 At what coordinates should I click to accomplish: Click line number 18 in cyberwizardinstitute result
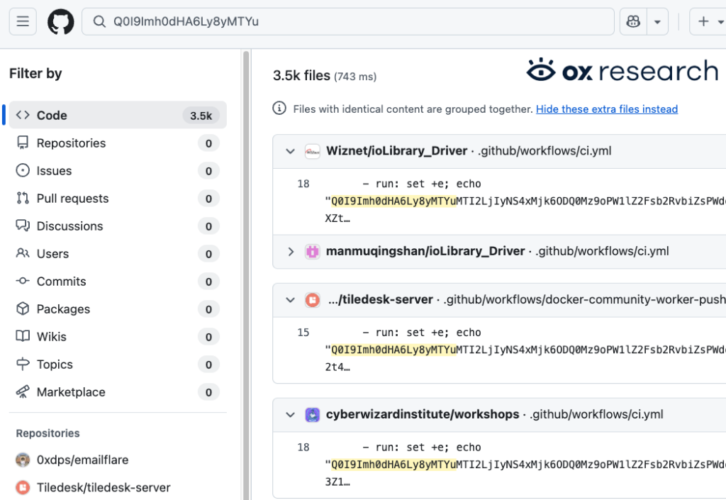[303, 448]
